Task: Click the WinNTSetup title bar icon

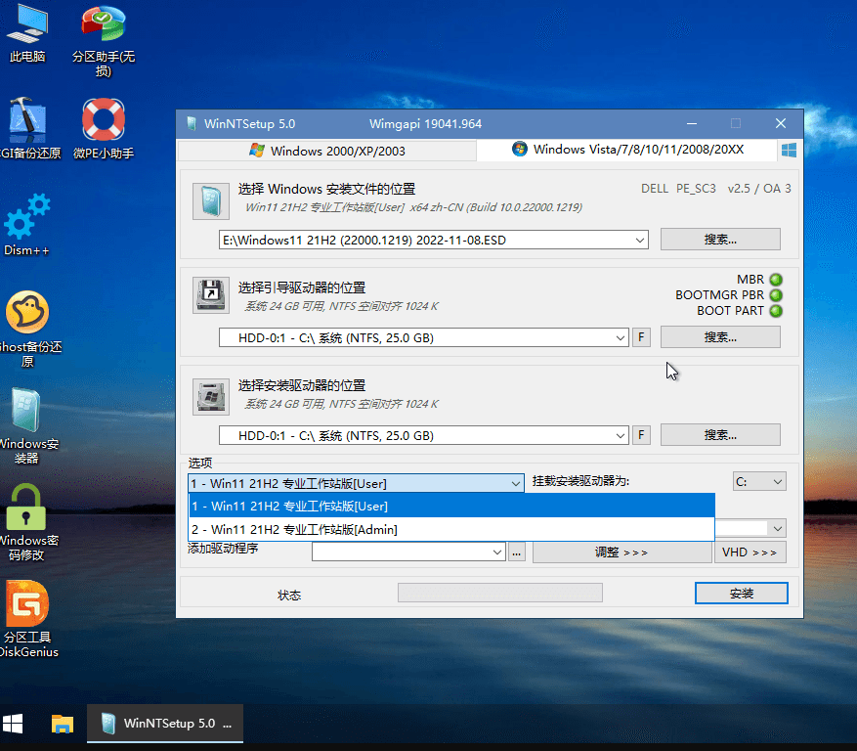Action: [x=192, y=123]
